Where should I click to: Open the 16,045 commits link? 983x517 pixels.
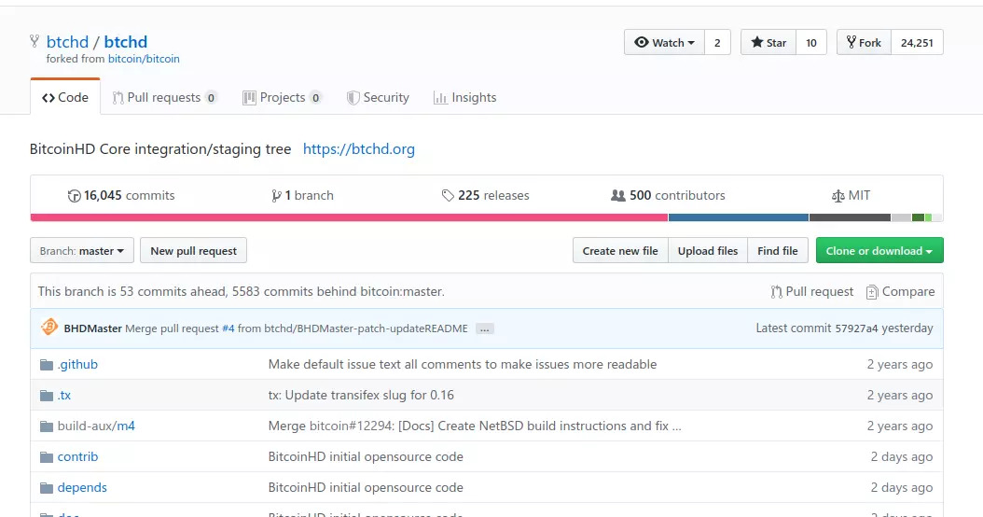121,196
